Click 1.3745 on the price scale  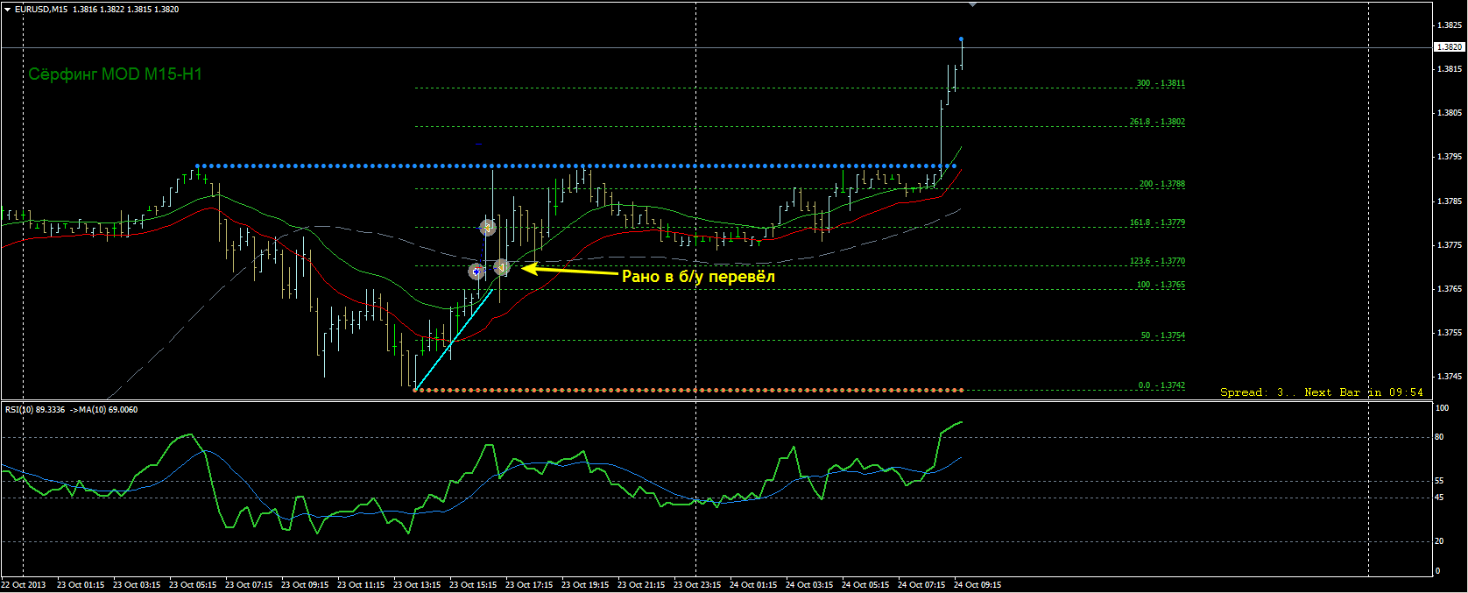pos(1449,377)
